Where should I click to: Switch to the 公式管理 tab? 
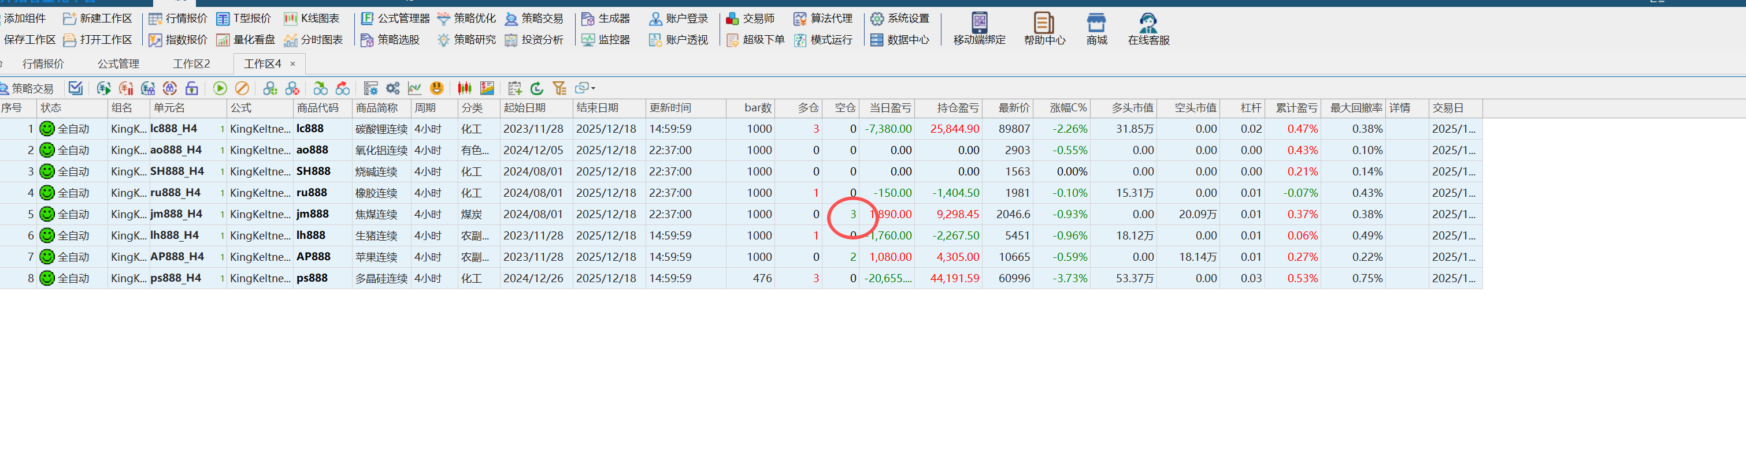tap(118, 63)
